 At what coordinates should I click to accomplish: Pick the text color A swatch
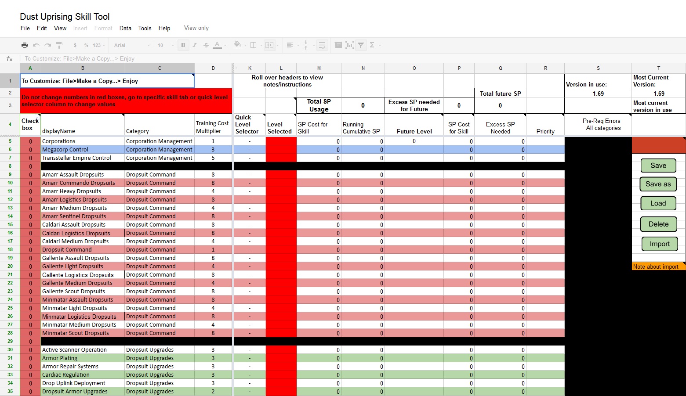coord(217,45)
